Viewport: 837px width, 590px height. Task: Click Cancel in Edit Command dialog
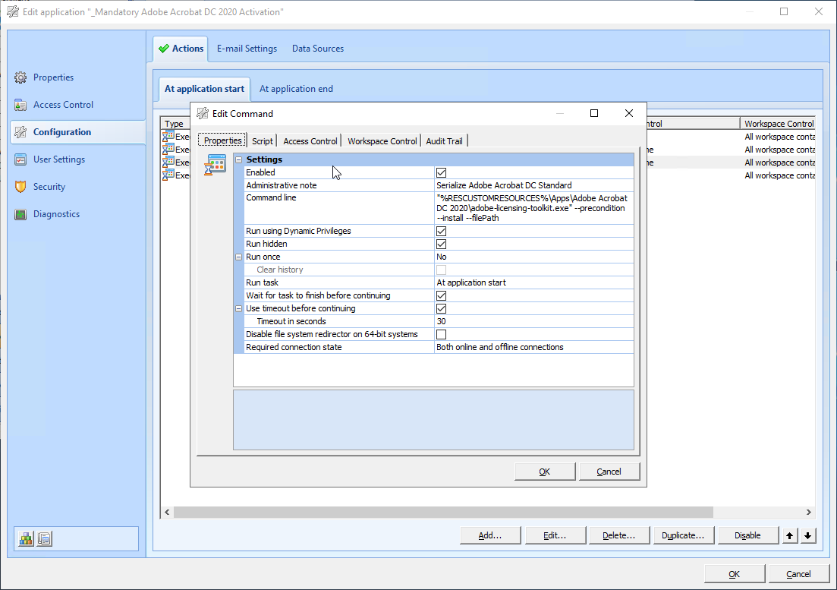(x=609, y=472)
